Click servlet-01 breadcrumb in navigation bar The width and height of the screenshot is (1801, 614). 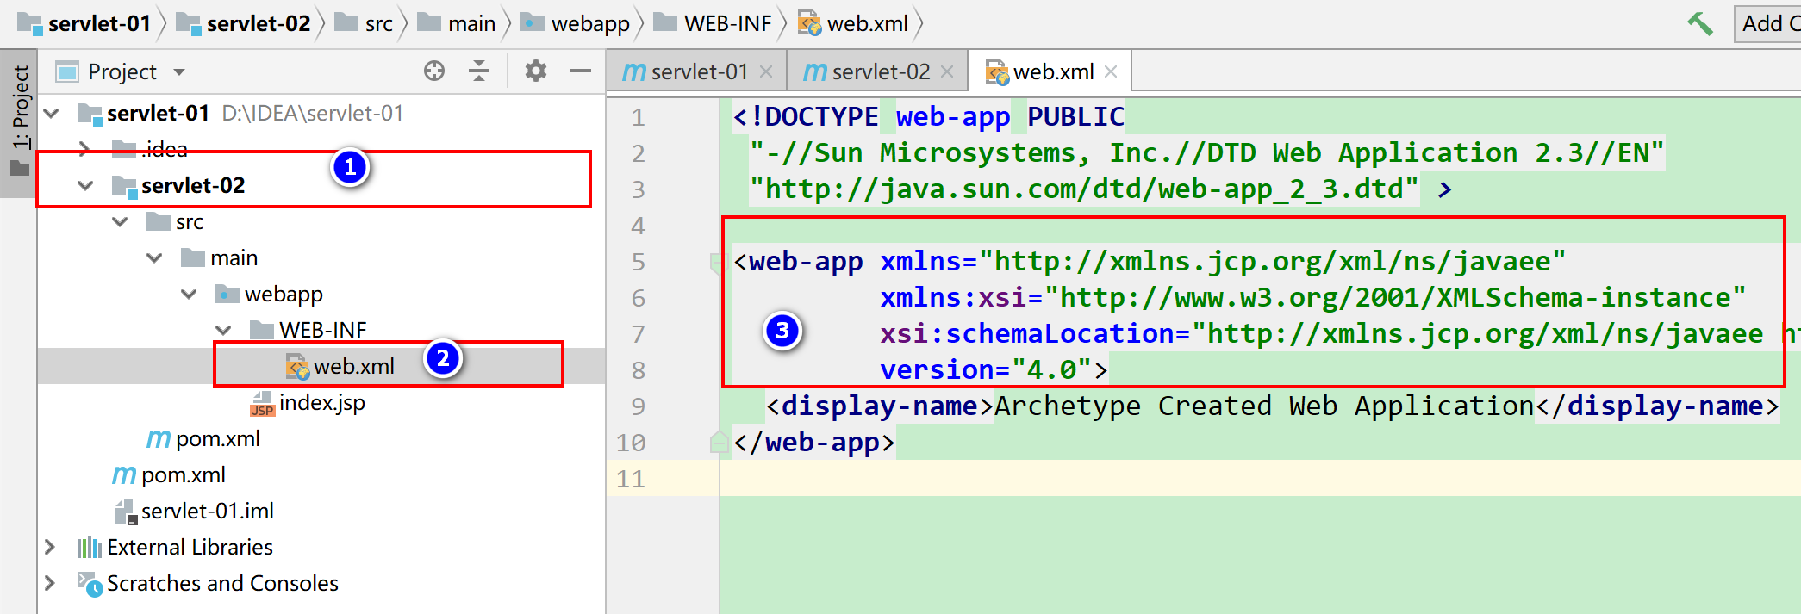tap(84, 23)
